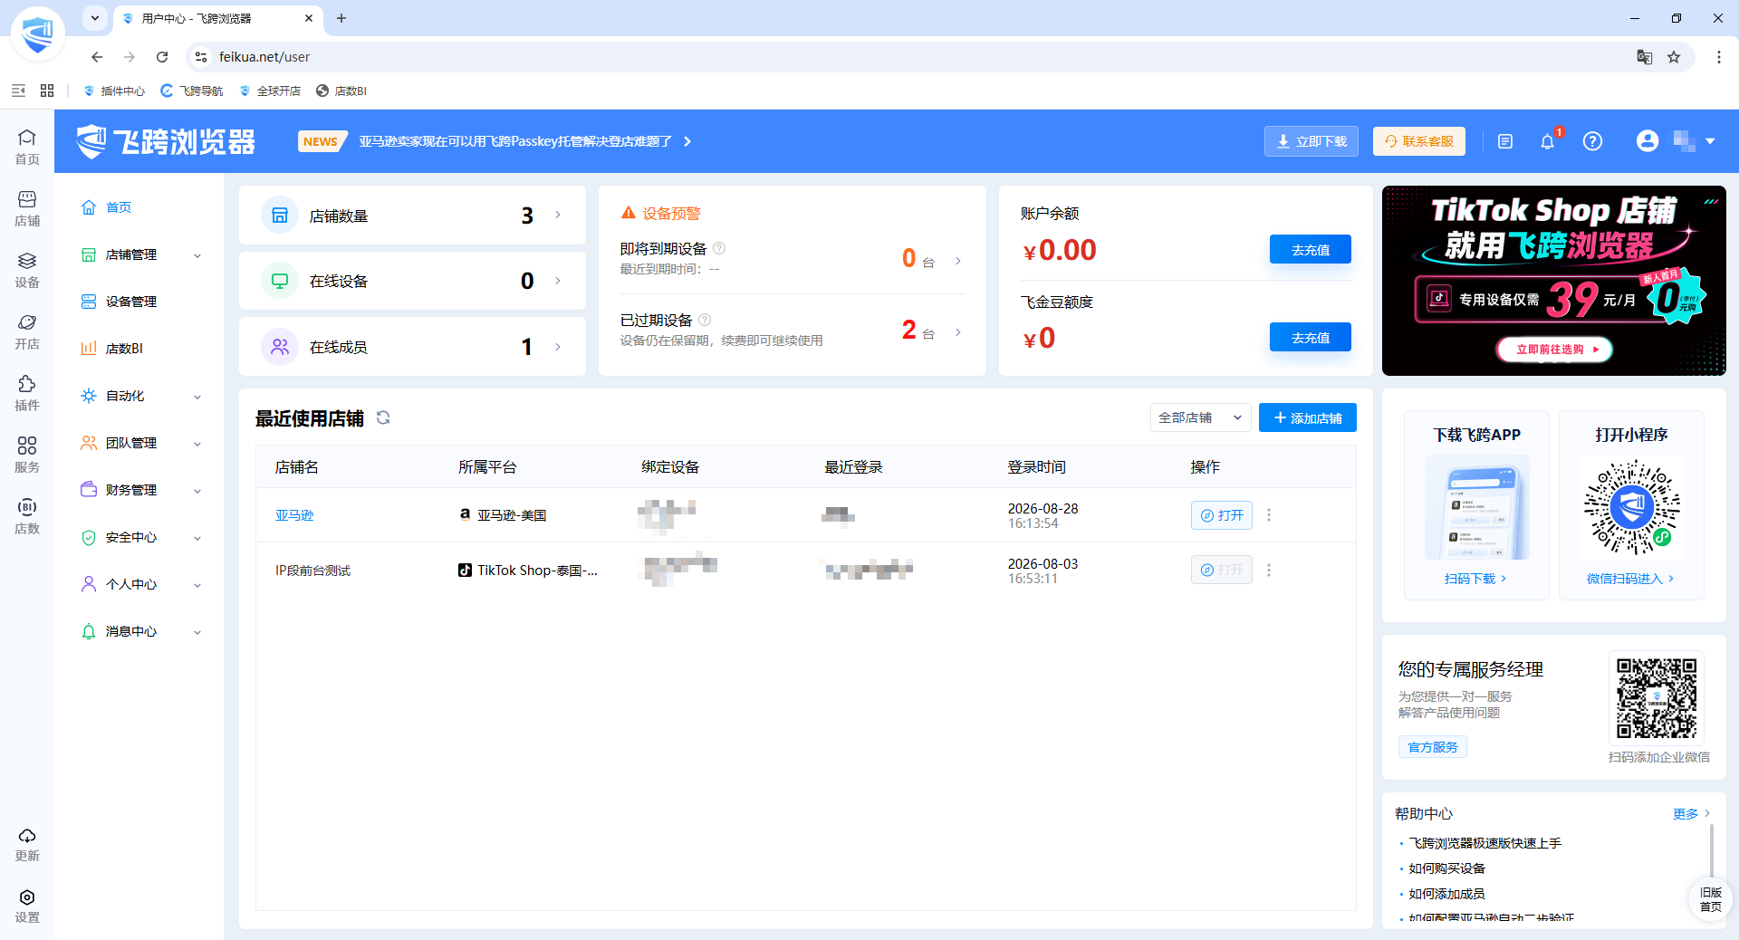The height and width of the screenshot is (940, 1739).
Task: Open the 首页 icon in the left rail
Action: click(27, 146)
